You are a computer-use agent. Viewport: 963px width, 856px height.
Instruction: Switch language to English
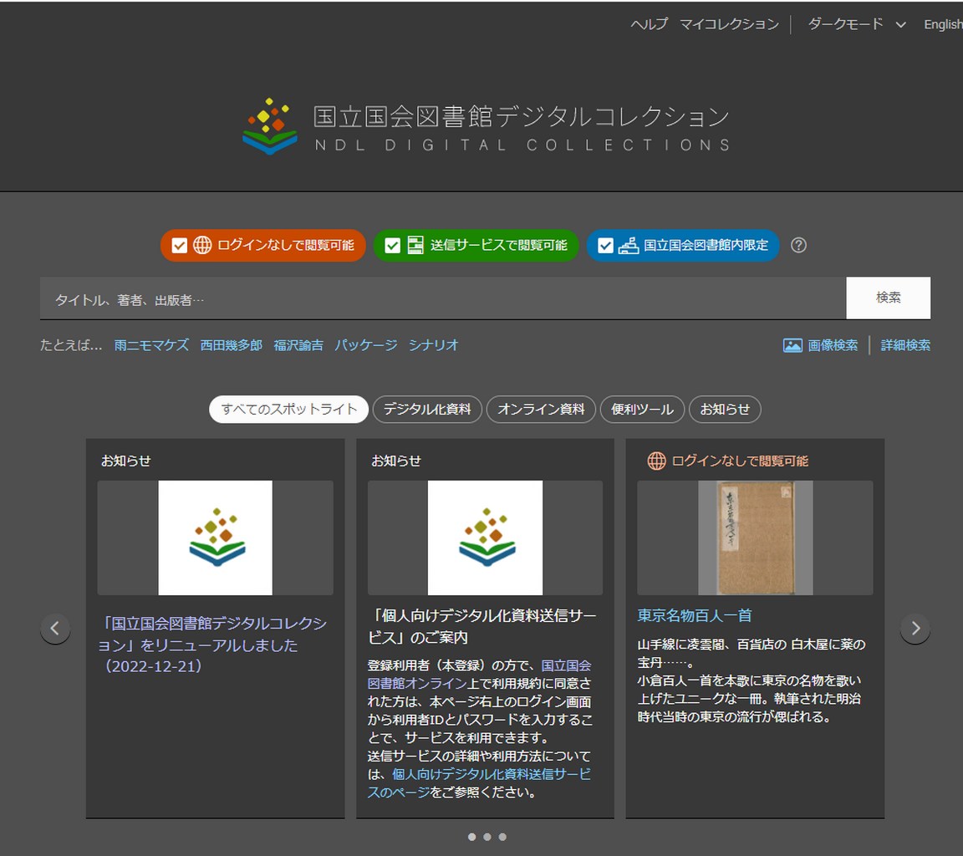[943, 24]
